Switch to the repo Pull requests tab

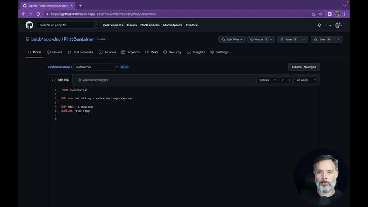click(80, 52)
